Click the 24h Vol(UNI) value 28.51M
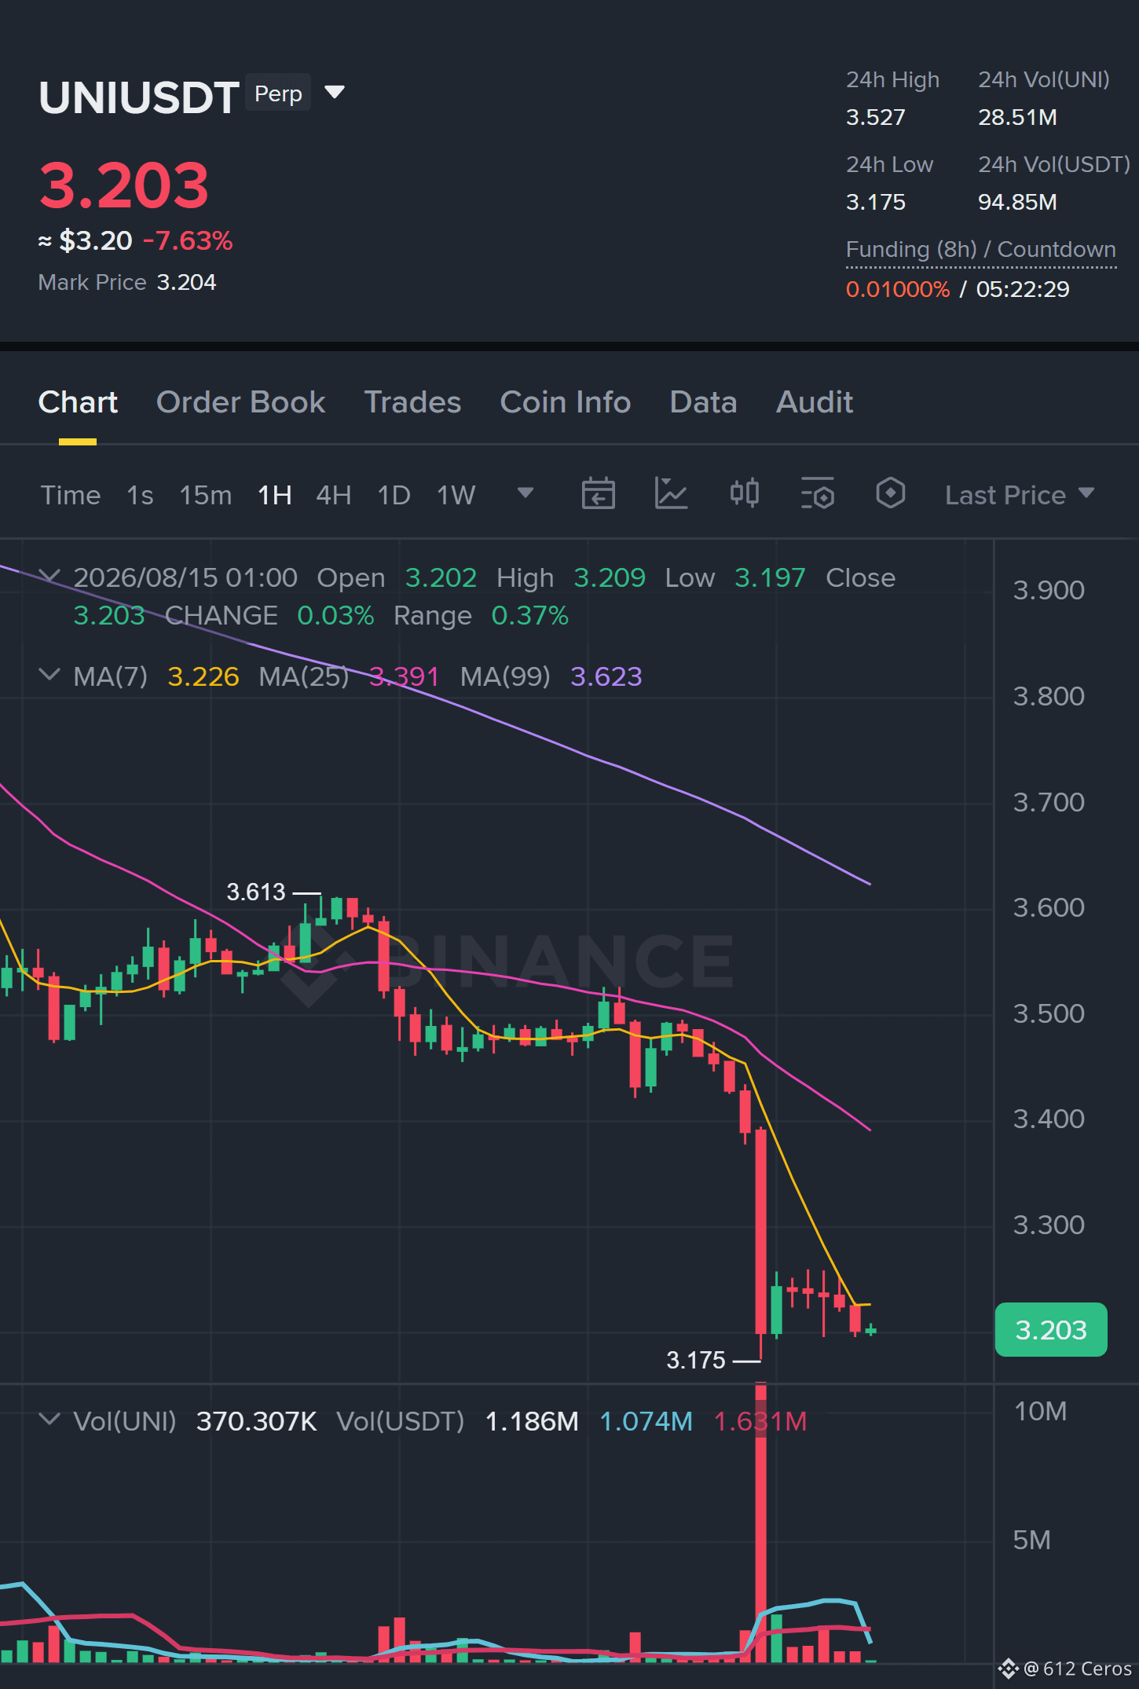The width and height of the screenshot is (1139, 1689). (1017, 117)
